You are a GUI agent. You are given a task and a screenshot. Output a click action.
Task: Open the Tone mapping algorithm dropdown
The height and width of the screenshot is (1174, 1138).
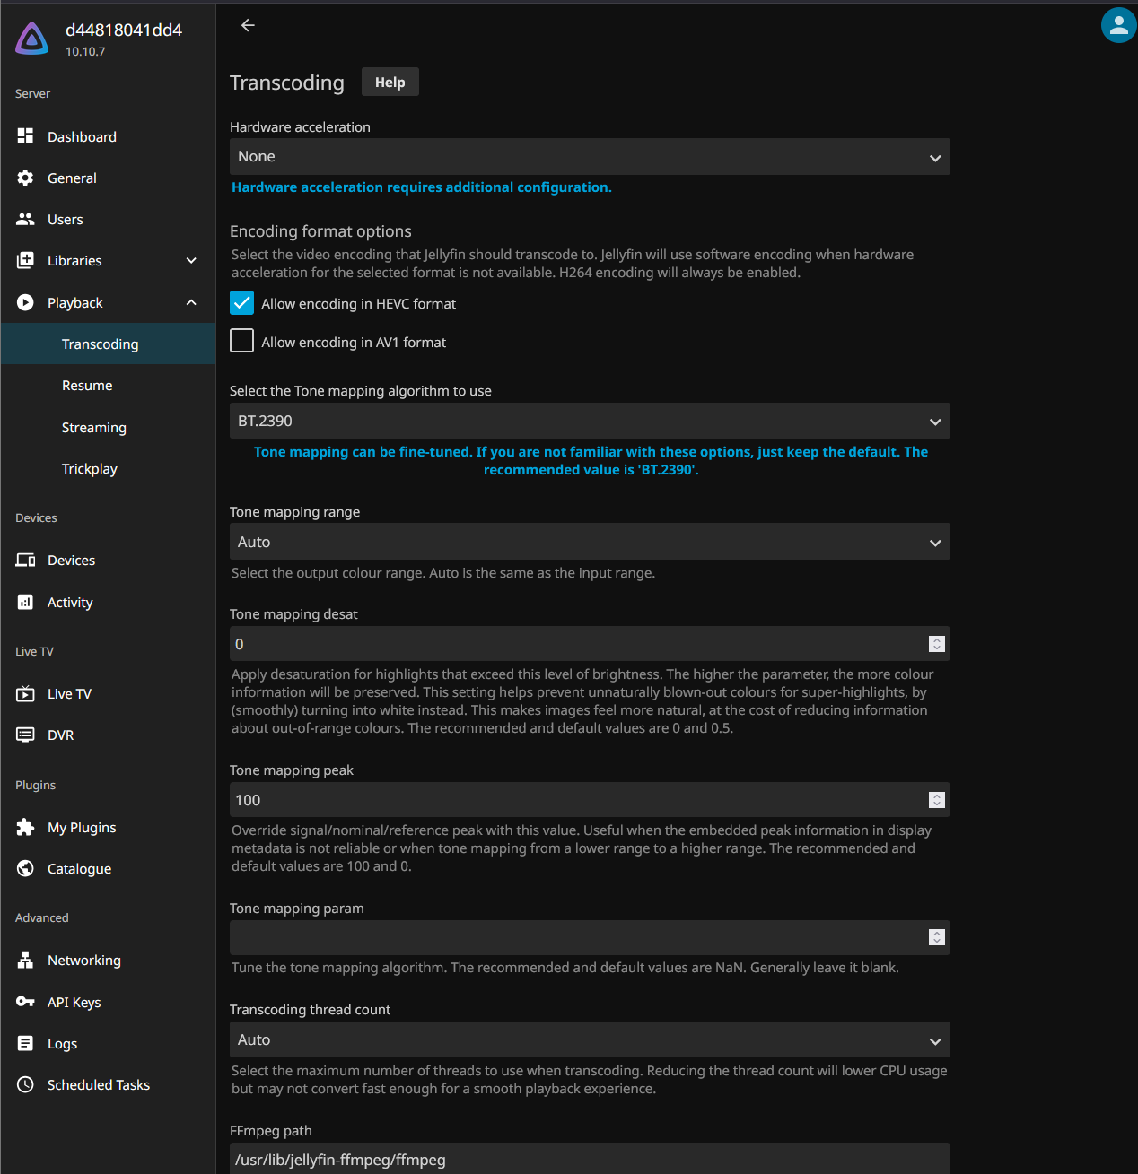click(x=589, y=422)
